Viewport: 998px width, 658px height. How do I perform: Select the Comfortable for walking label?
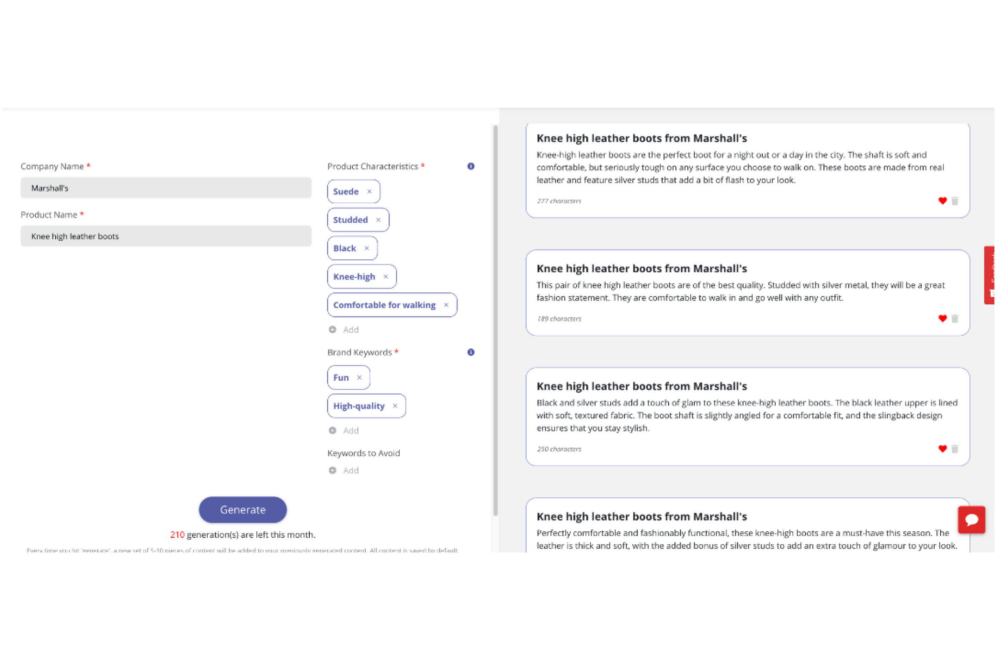point(384,305)
